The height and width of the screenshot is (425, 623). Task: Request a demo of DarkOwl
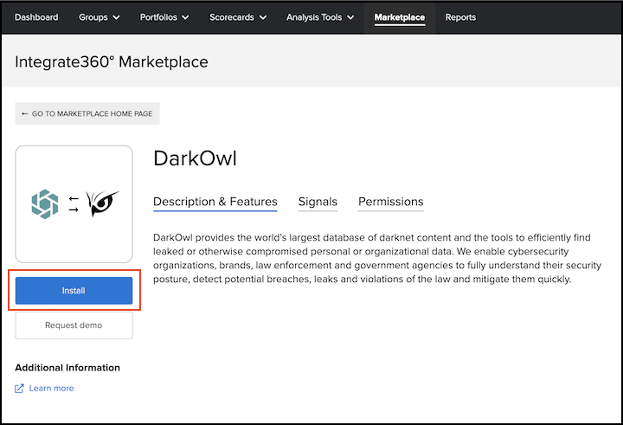point(74,325)
